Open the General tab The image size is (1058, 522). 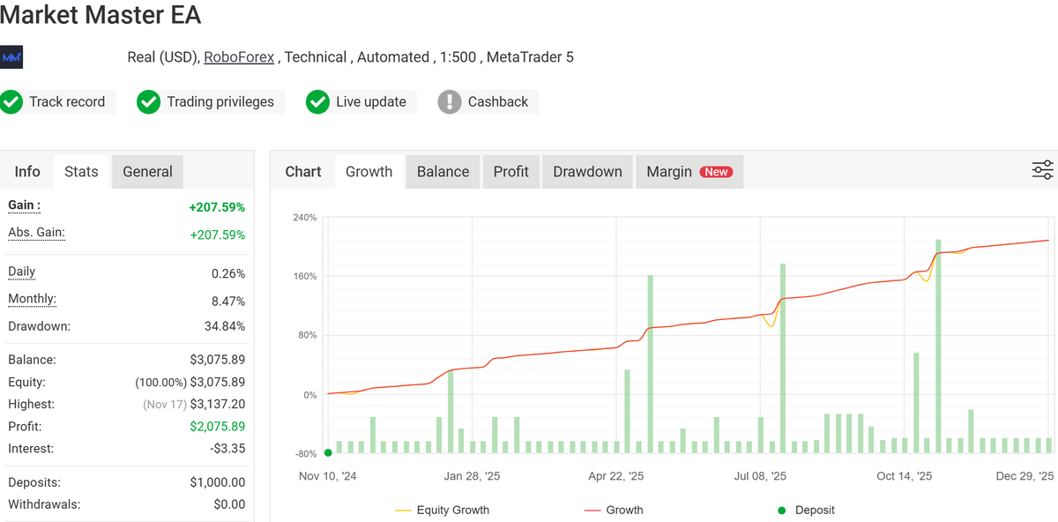[147, 171]
